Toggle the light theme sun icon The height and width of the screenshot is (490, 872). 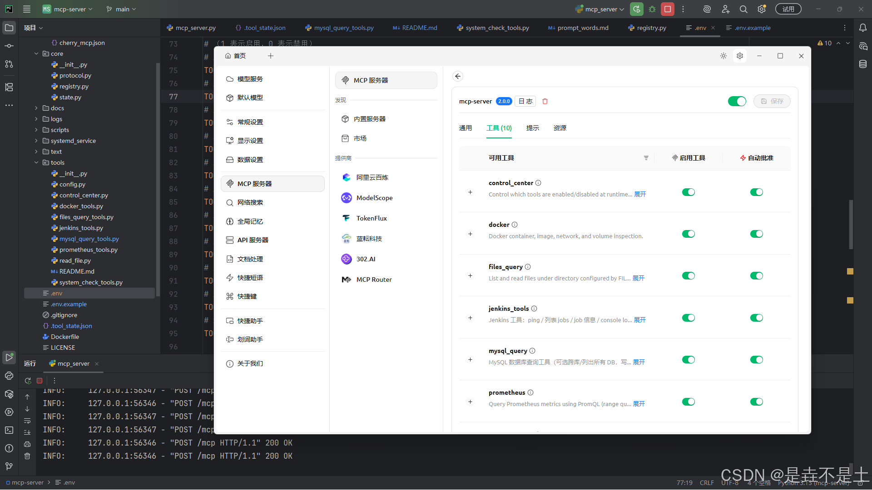point(723,56)
